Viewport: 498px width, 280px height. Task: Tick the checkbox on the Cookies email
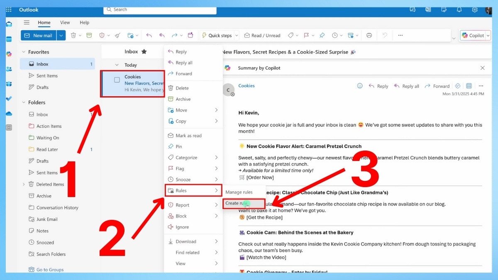(117, 80)
